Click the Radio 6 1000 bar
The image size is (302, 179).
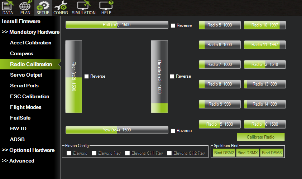[x=220, y=45]
